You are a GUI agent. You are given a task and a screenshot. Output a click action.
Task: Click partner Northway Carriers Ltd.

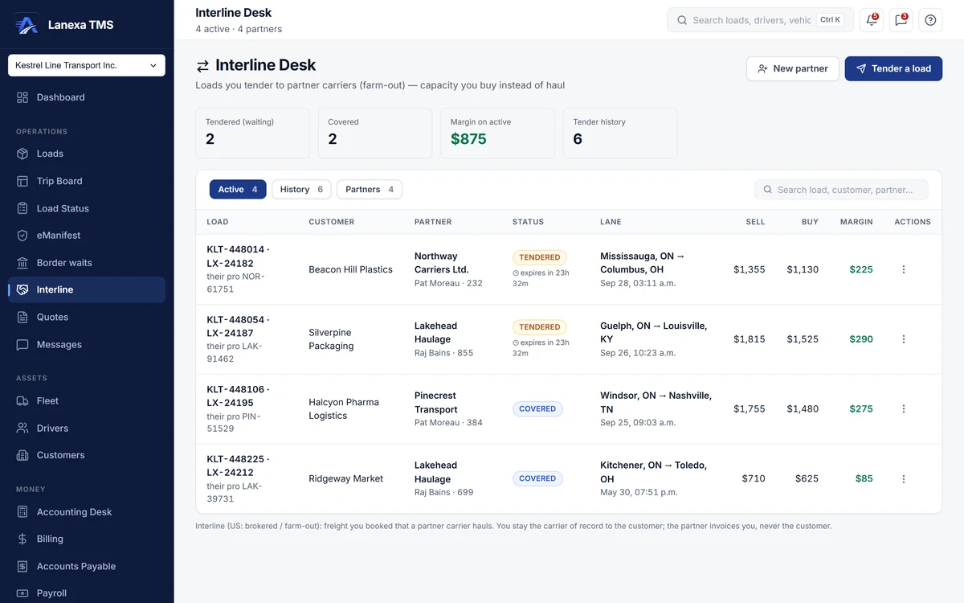(x=441, y=263)
